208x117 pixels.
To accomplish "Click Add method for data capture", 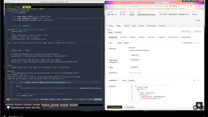I will click(134, 60).
